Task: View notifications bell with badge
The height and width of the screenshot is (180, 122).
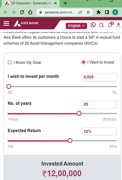Action: tap(110, 25)
